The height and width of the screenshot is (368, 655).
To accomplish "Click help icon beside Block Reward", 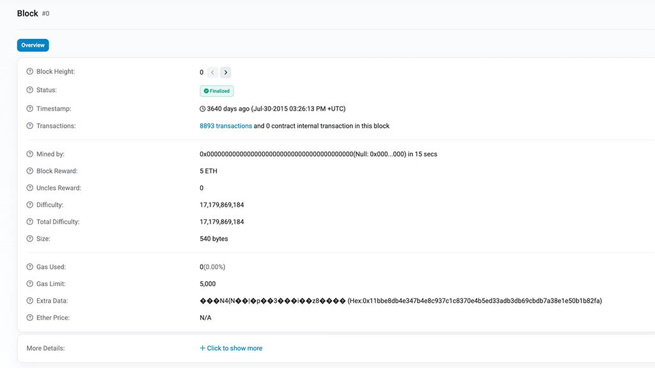I will pyautogui.click(x=30, y=171).
